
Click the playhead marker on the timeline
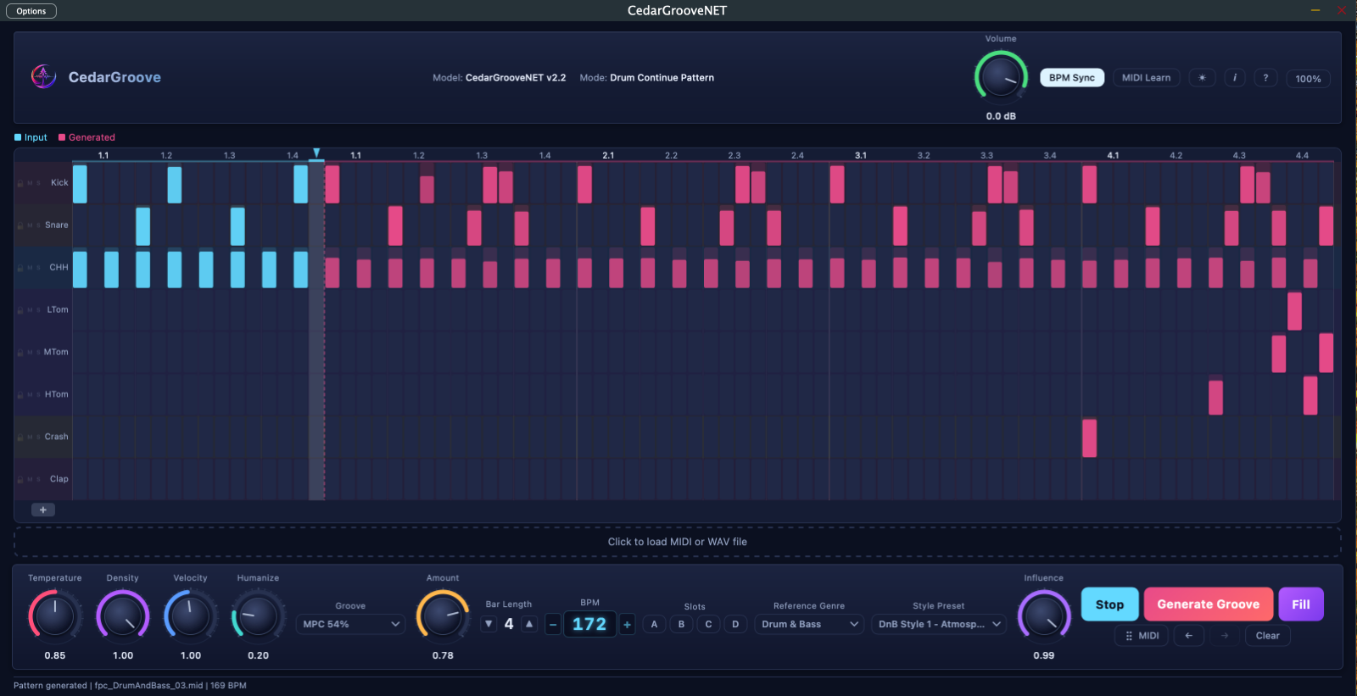(316, 153)
